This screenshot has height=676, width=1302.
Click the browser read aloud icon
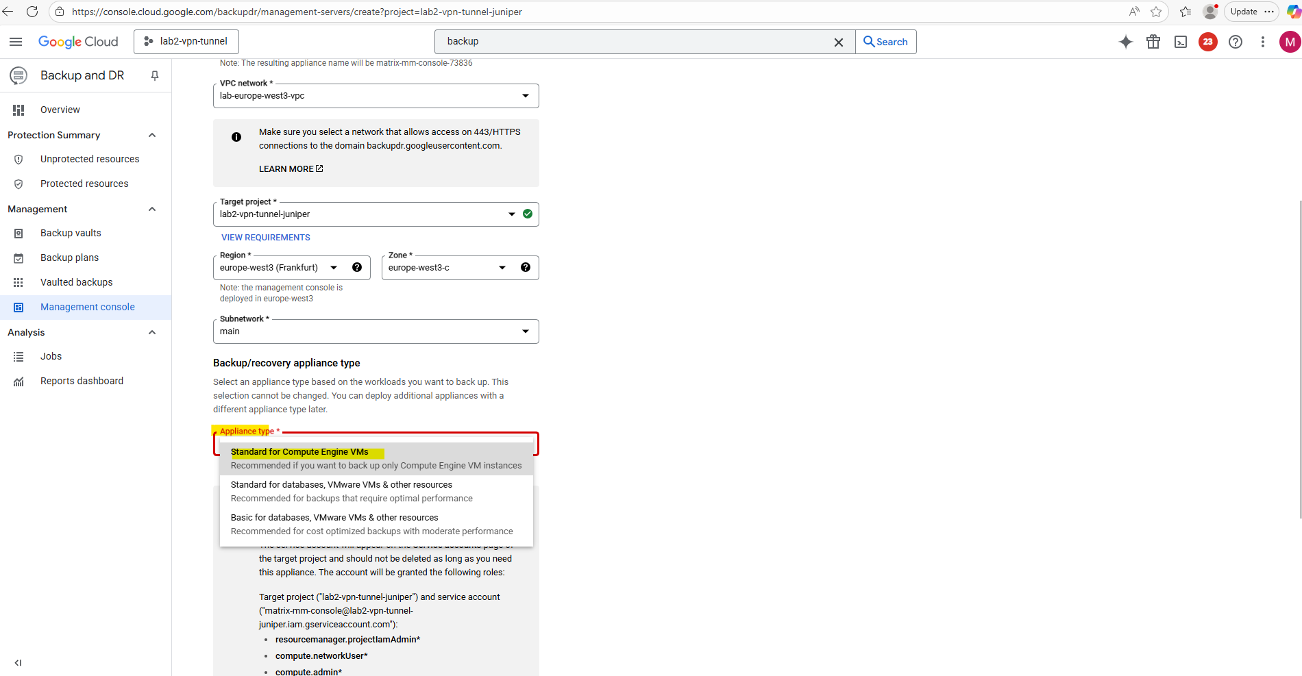[x=1135, y=12]
